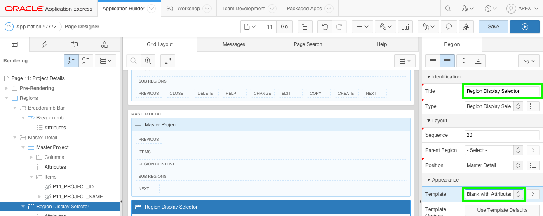Open the Team Development people menu
The image size is (543, 216).
[428, 27]
